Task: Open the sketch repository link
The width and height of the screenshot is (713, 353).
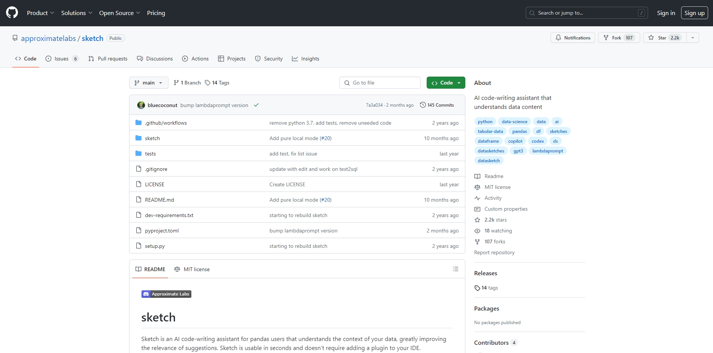Action: [92, 38]
